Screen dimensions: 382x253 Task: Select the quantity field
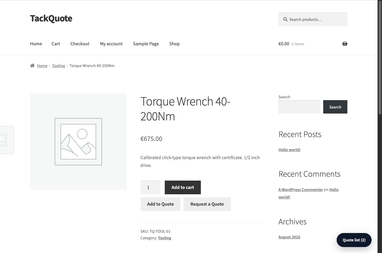point(150,187)
